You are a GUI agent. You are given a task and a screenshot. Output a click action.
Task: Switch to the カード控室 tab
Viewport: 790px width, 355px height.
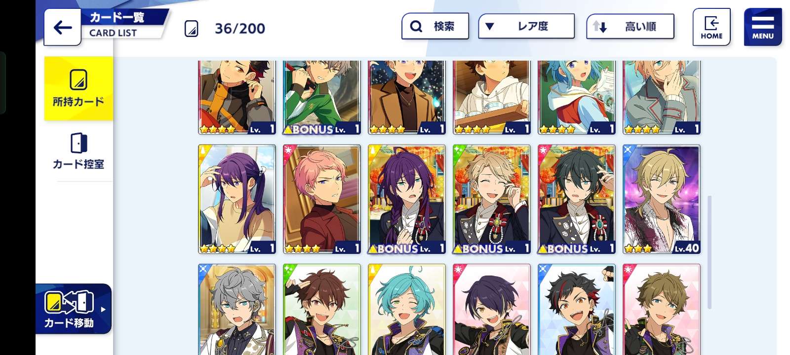[x=79, y=151]
